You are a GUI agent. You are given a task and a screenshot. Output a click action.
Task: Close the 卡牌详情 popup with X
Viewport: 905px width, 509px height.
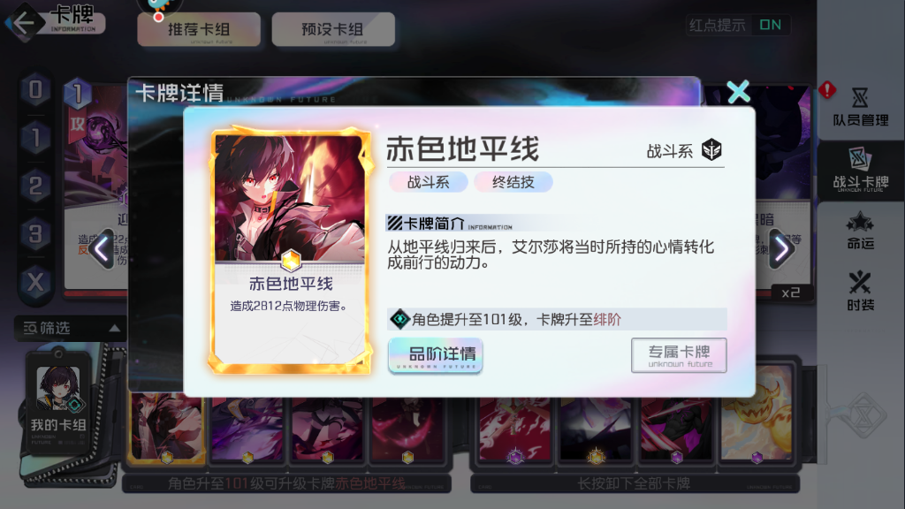[738, 91]
